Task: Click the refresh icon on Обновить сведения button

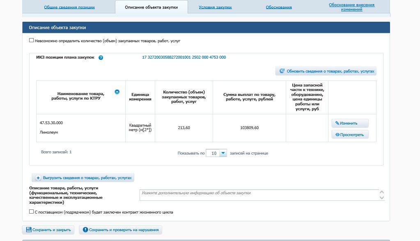Action: pos(282,71)
